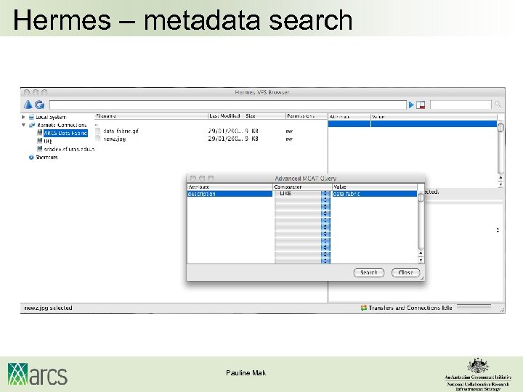The height and width of the screenshot is (392, 523).
Task: Click the blue go arrow beside the path field
Action: pos(411,105)
